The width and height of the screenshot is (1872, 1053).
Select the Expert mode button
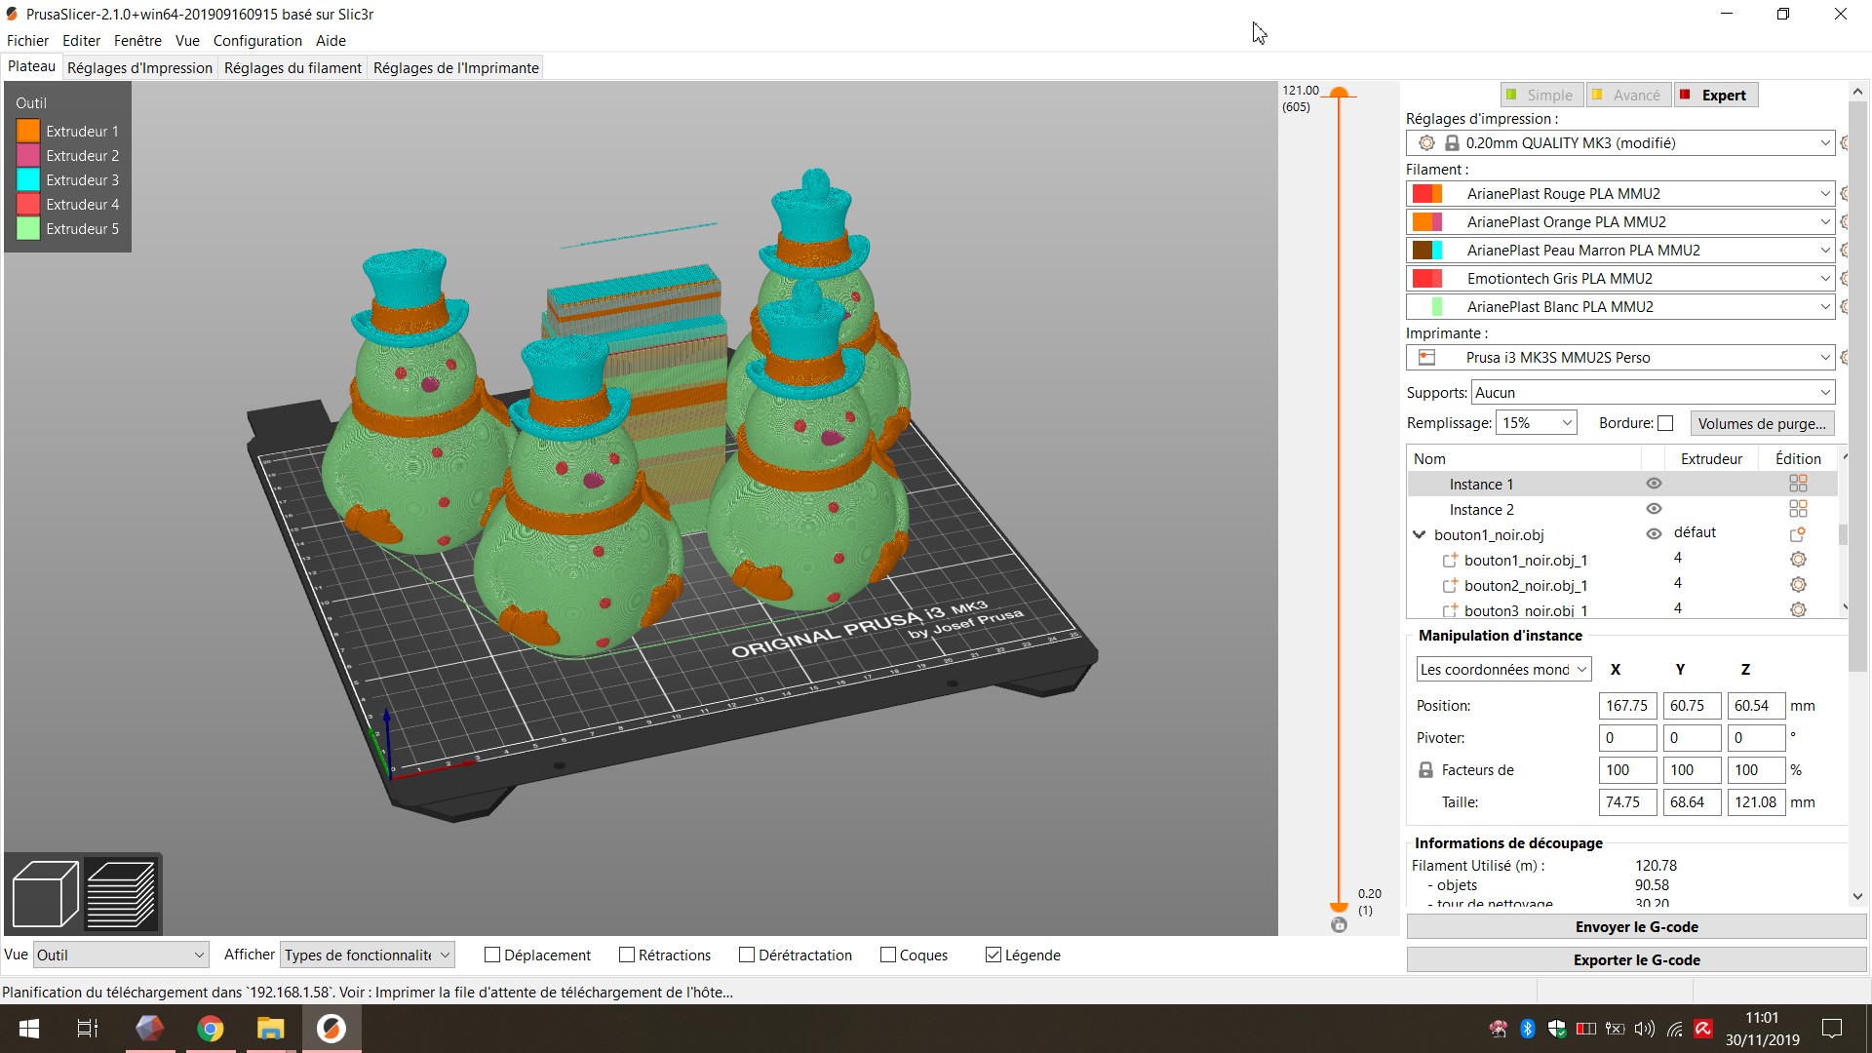click(x=1715, y=96)
